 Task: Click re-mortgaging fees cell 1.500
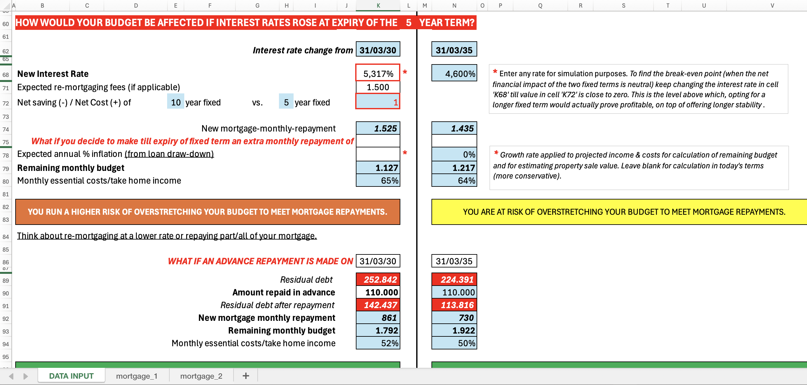(378, 87)
